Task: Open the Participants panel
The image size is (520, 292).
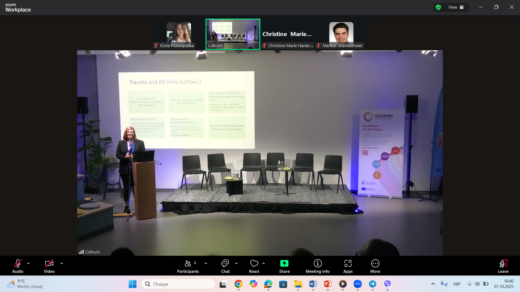Action: pos(188,266)
